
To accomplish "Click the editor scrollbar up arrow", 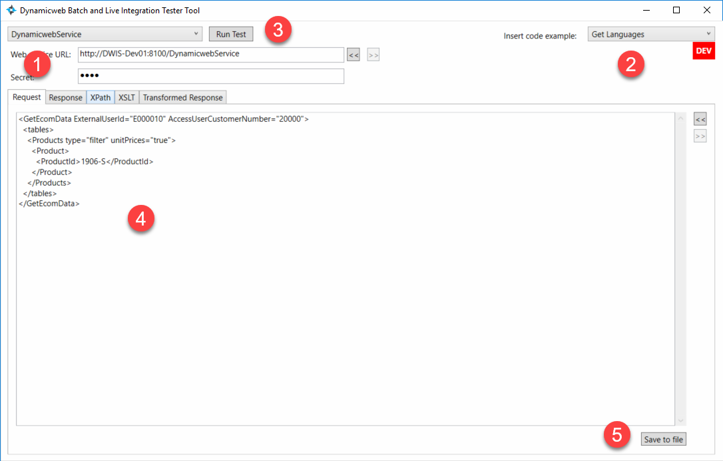I will point(680,119).
